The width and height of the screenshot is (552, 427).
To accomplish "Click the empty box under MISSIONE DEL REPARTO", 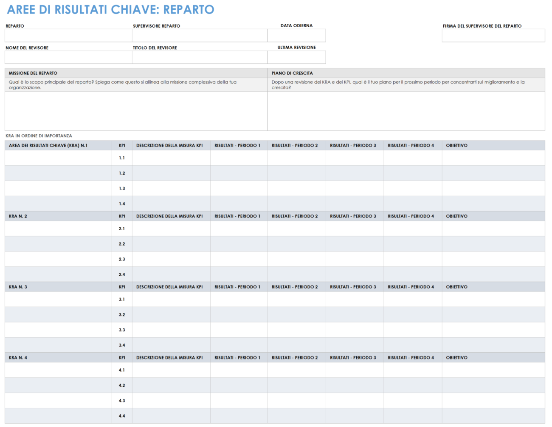I will [136, 111].
